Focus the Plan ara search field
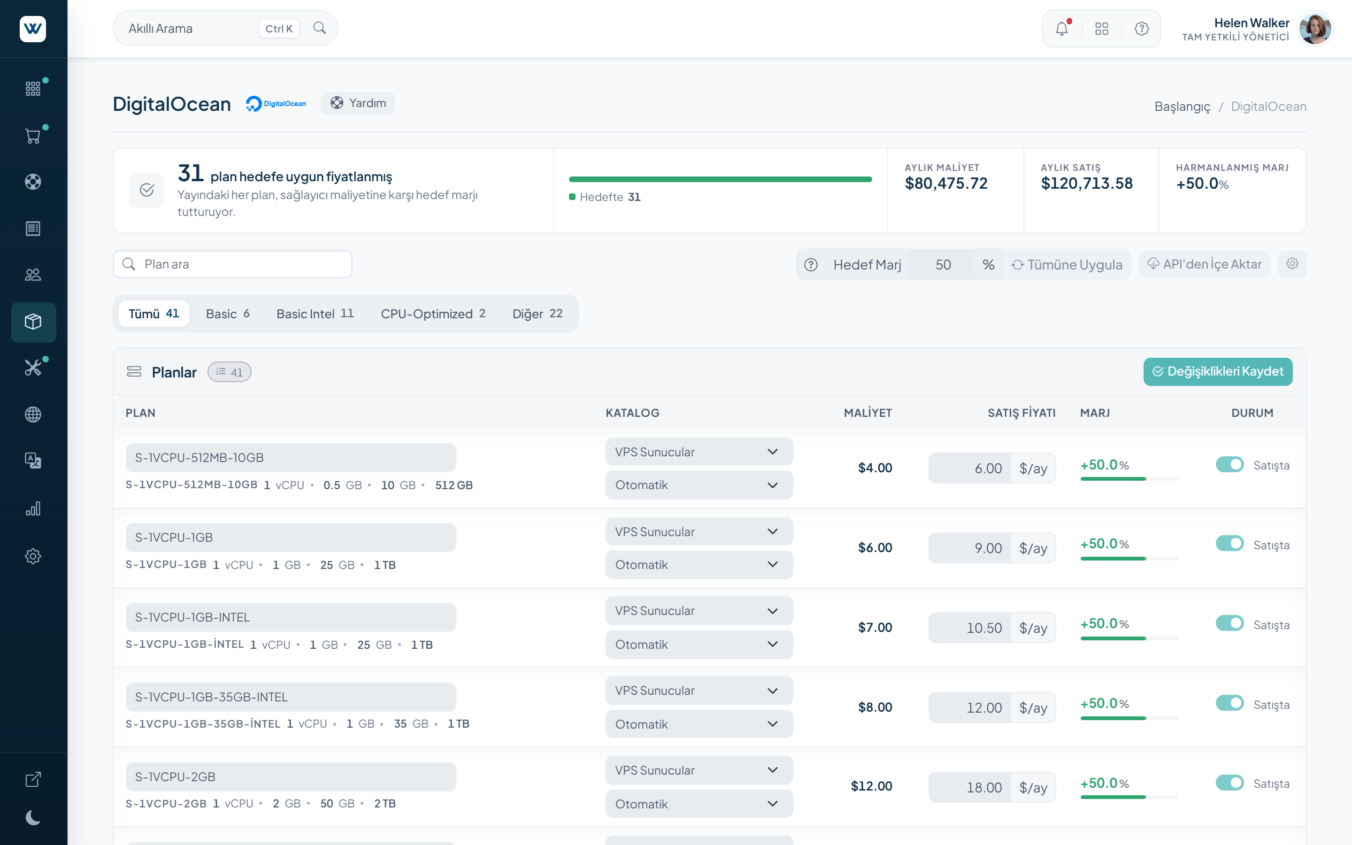The image size is (1352, 845). tap(233, 264)
